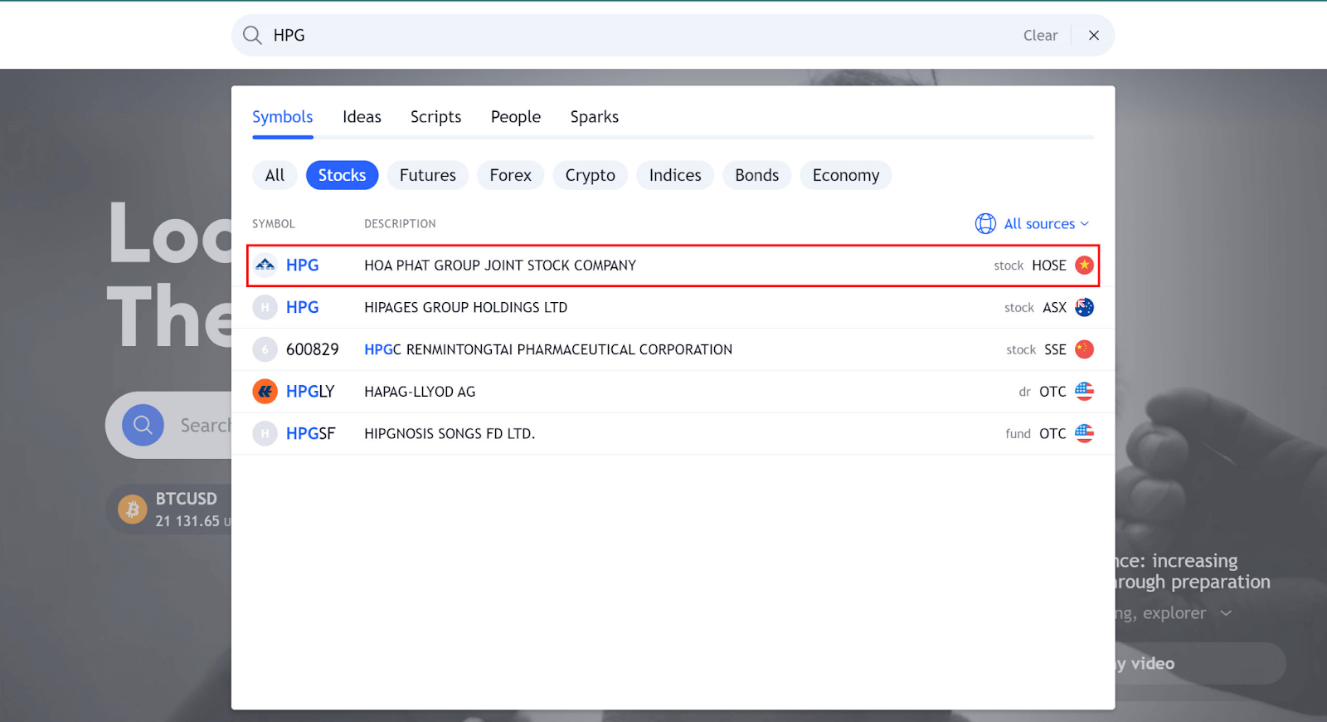Screen dimensions: 1327x722
Task: Click the HOSE exchange label
Action: (1049, 266)
